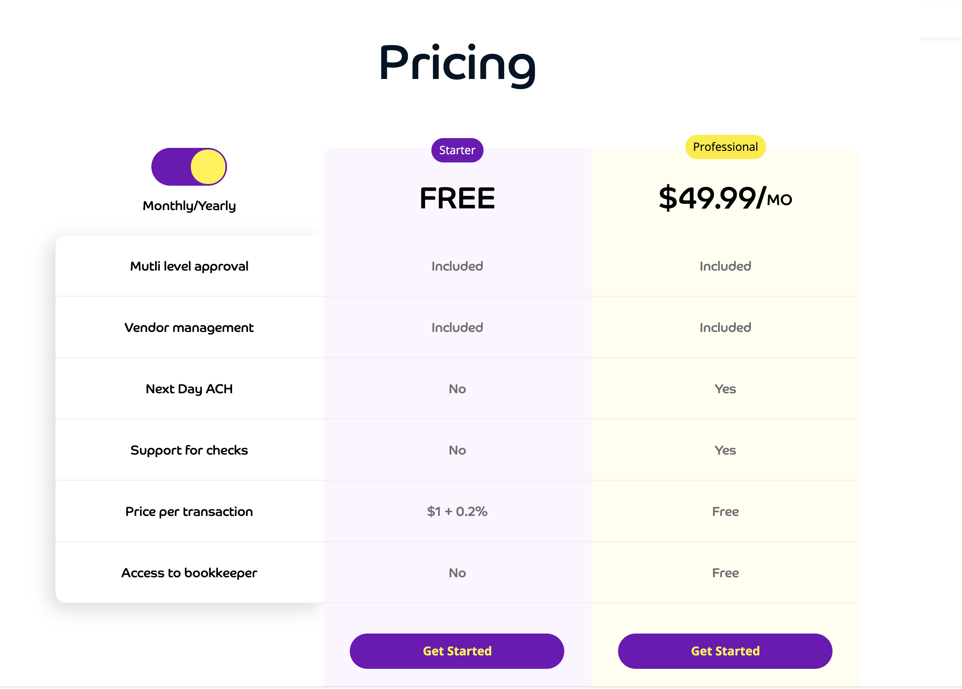Select the Vendor management feature label

(189, 328)
